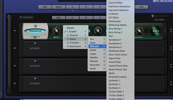Select the A FX rack button

point(72,17)
